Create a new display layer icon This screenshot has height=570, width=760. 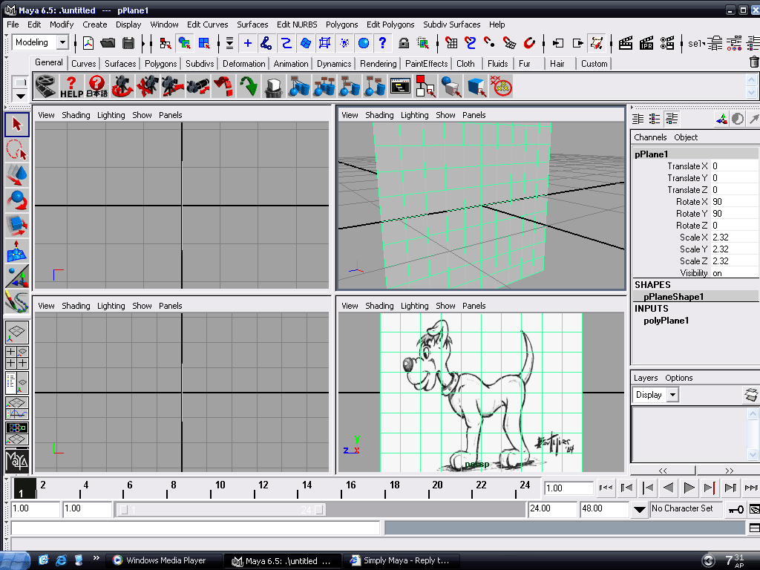(751, 395)
